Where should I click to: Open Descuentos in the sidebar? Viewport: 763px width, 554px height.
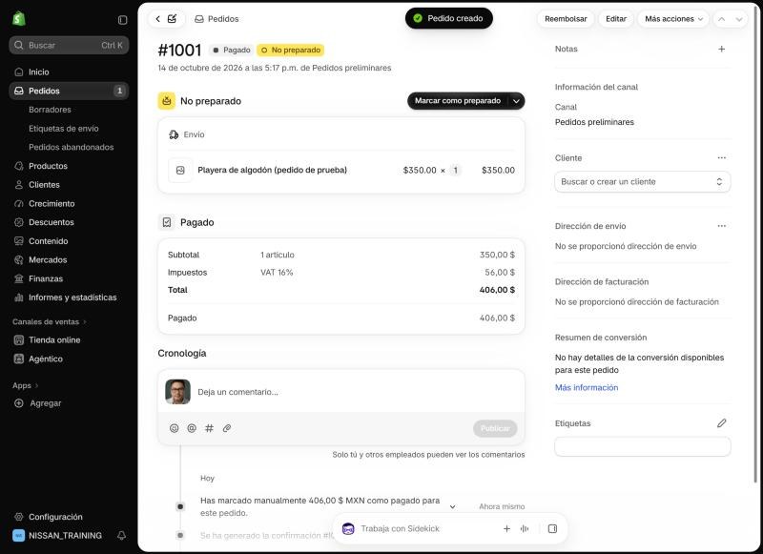point(69,222)
